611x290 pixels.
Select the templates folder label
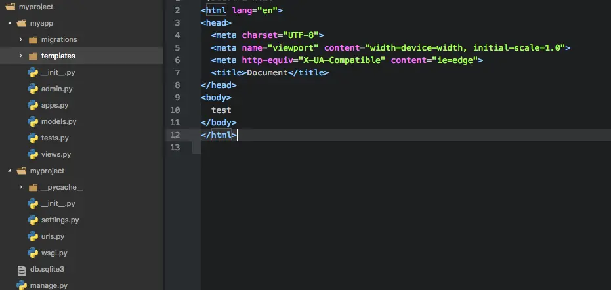[x=58, y=56]
